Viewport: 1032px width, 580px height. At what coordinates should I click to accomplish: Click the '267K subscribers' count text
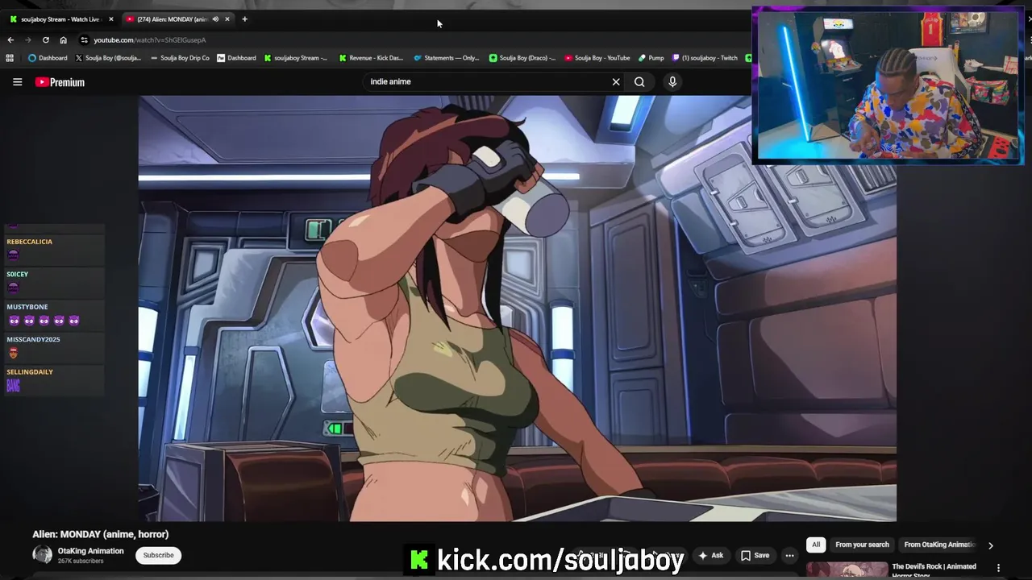click(81, 561)
